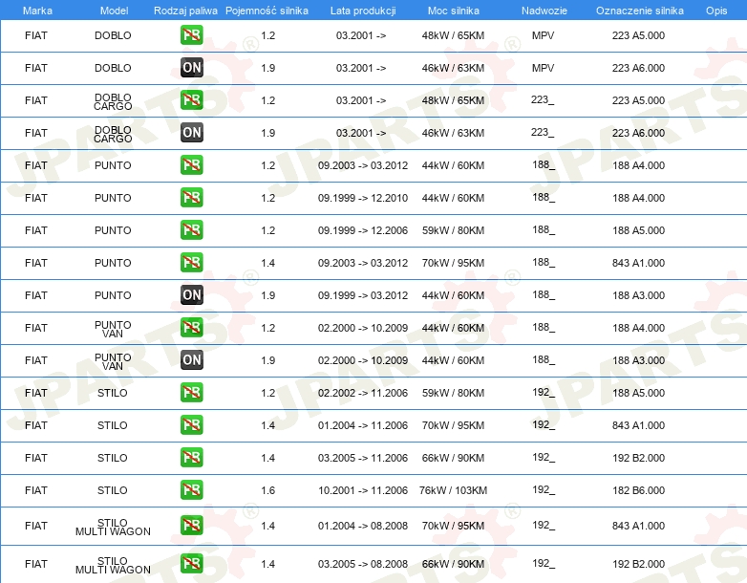Click the date range 01.2004 -> 08.2008
Screen dimensions: 747x583
click(363, 526)
